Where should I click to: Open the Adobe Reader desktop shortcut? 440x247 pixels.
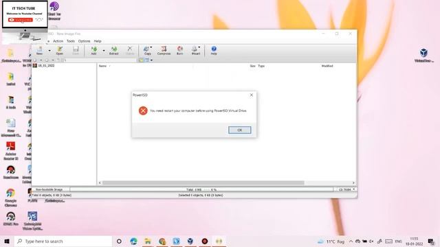[11, 151]
